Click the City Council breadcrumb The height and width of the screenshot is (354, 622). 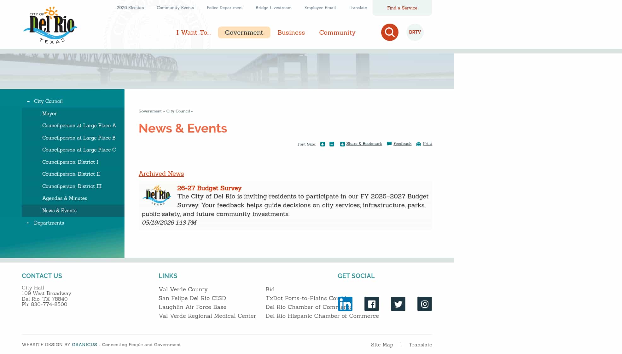[x=178, y=111]
